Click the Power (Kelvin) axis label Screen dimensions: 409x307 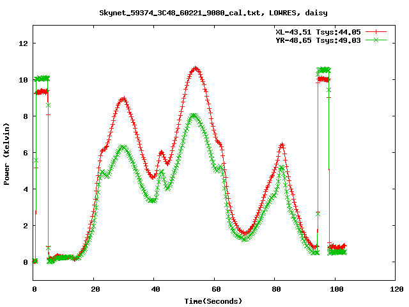tap(6, 154)
